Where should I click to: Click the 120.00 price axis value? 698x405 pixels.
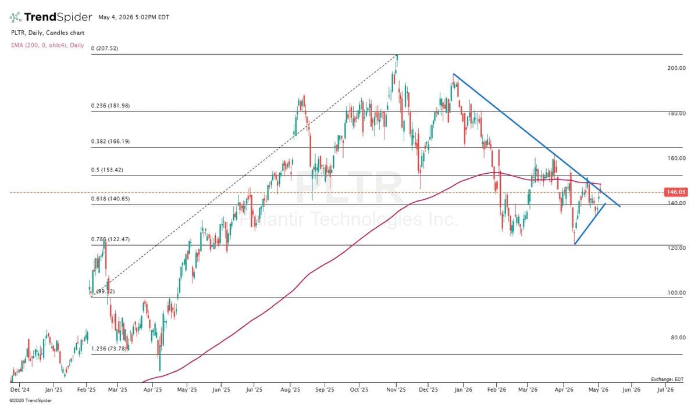point(677,248)
